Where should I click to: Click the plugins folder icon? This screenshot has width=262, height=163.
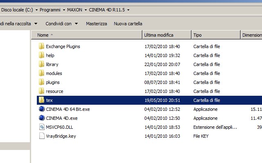click(41, 82)
